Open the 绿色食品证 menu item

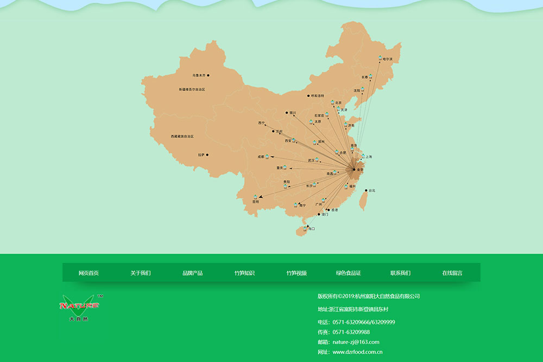point(348,273)
